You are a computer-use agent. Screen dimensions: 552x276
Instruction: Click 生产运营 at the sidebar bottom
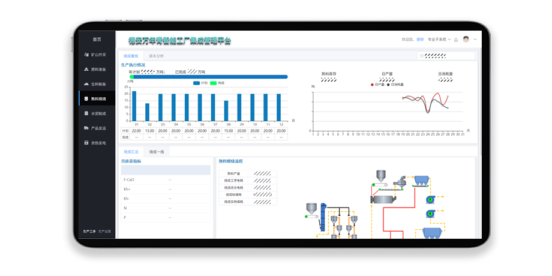pos(104,231)
